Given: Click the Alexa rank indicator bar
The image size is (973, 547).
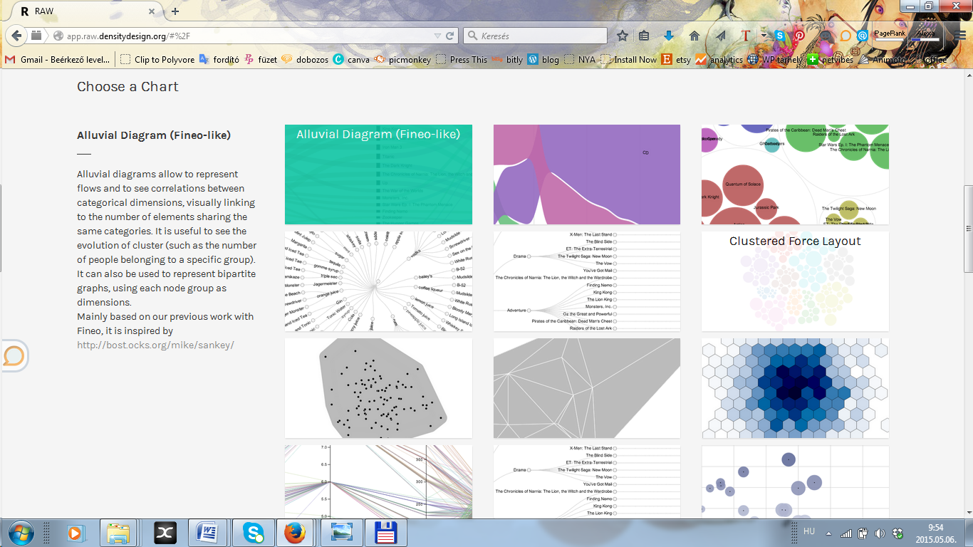Looking at the screenshot, I should click(925, 36).
